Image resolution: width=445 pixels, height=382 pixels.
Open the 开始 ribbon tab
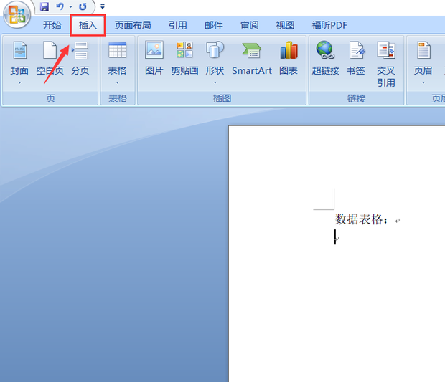coord(52,25)
